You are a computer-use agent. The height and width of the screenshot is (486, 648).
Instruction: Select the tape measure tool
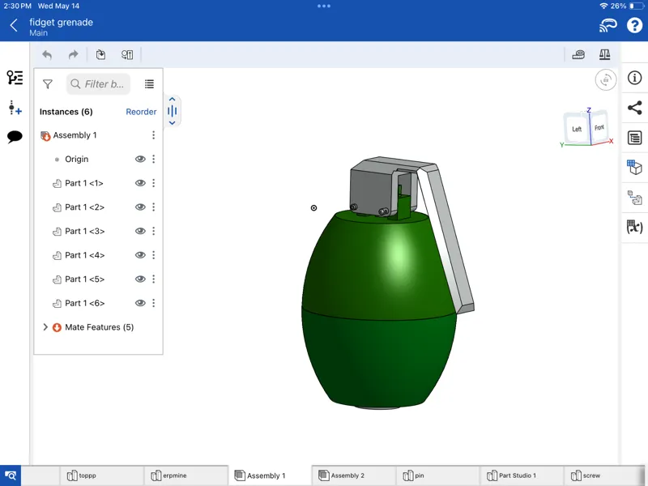click(x=578, y=54)
